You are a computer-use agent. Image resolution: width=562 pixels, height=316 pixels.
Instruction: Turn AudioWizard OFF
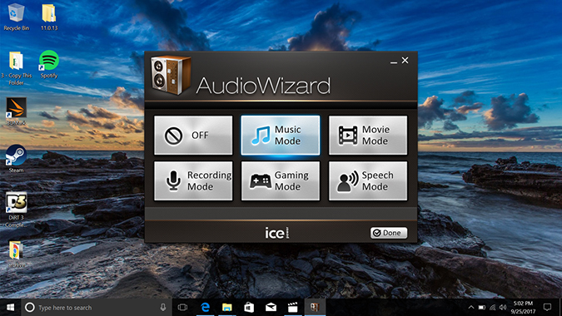click(x=193, y=136)
